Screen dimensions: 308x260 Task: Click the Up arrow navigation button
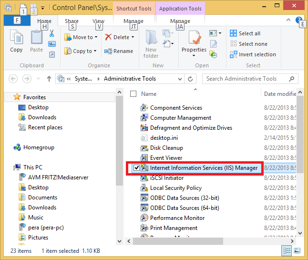click(49, 79)
